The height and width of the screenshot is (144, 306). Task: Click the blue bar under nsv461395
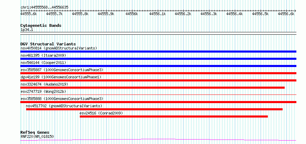(158, 59)
